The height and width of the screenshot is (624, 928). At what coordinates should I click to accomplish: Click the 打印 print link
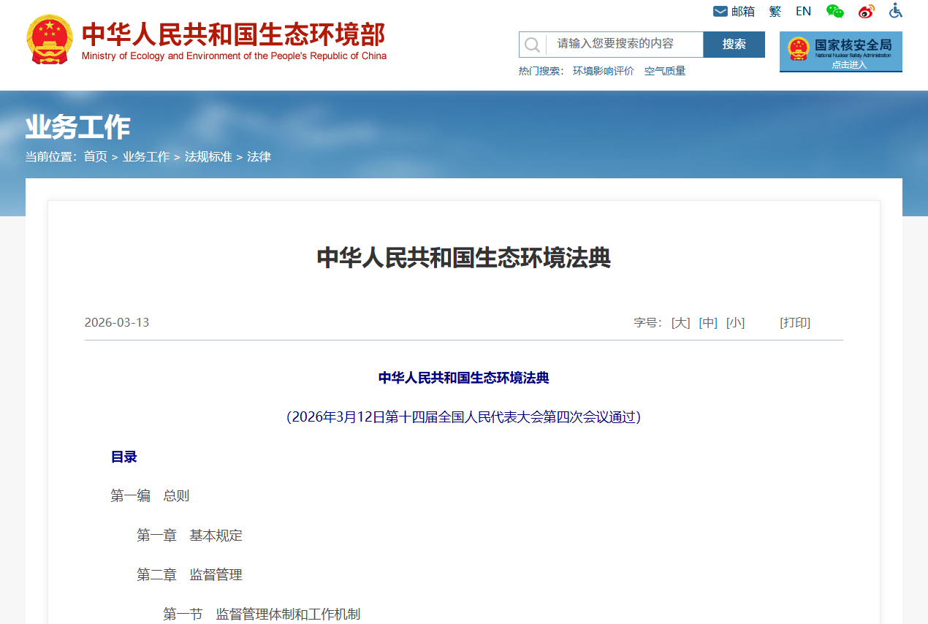click(795, 323)
